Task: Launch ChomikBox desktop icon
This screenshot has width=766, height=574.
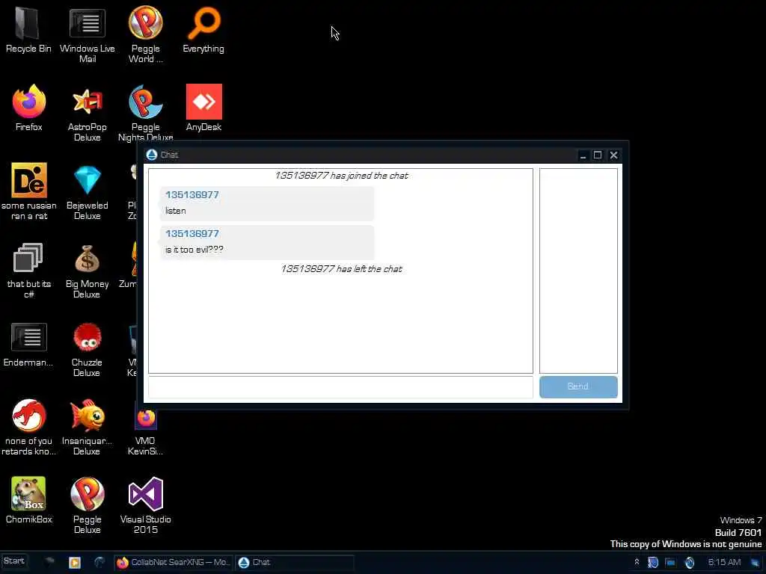Action: (29, 501)
